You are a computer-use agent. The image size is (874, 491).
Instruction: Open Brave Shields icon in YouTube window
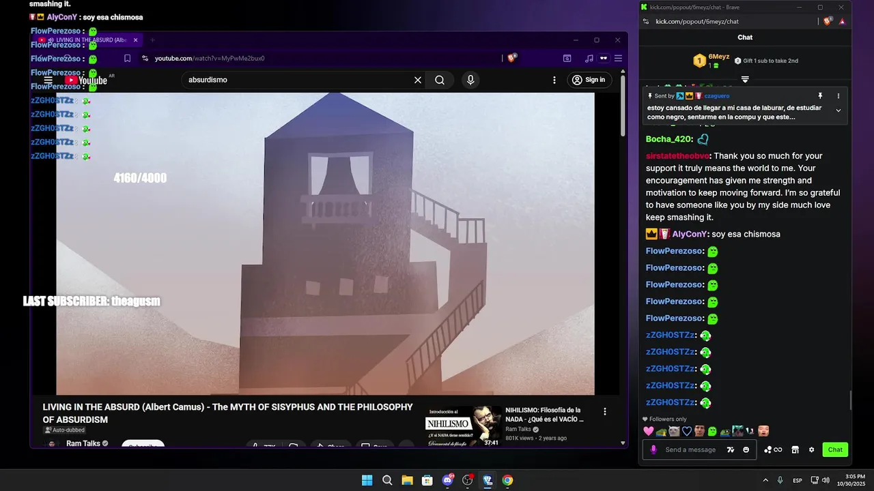(512, 58)
